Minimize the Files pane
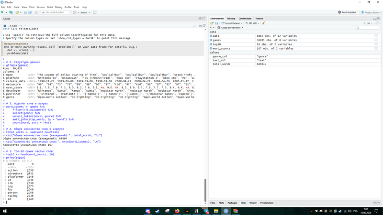 click(374, 203)
